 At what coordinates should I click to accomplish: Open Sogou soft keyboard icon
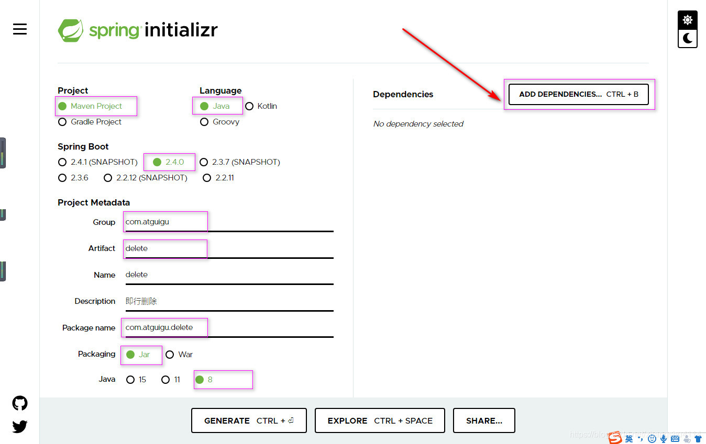point(675,438)
